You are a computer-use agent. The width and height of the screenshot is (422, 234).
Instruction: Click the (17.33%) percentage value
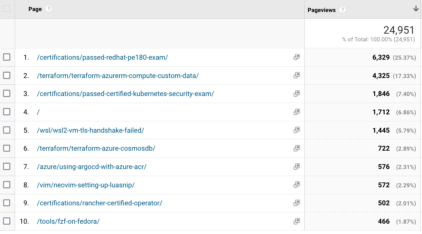click(x=404, y=76)
